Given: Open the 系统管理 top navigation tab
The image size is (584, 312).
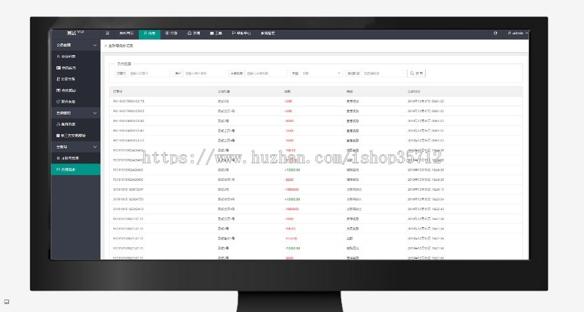Looking at the screenshot, I should click(267, 34).
